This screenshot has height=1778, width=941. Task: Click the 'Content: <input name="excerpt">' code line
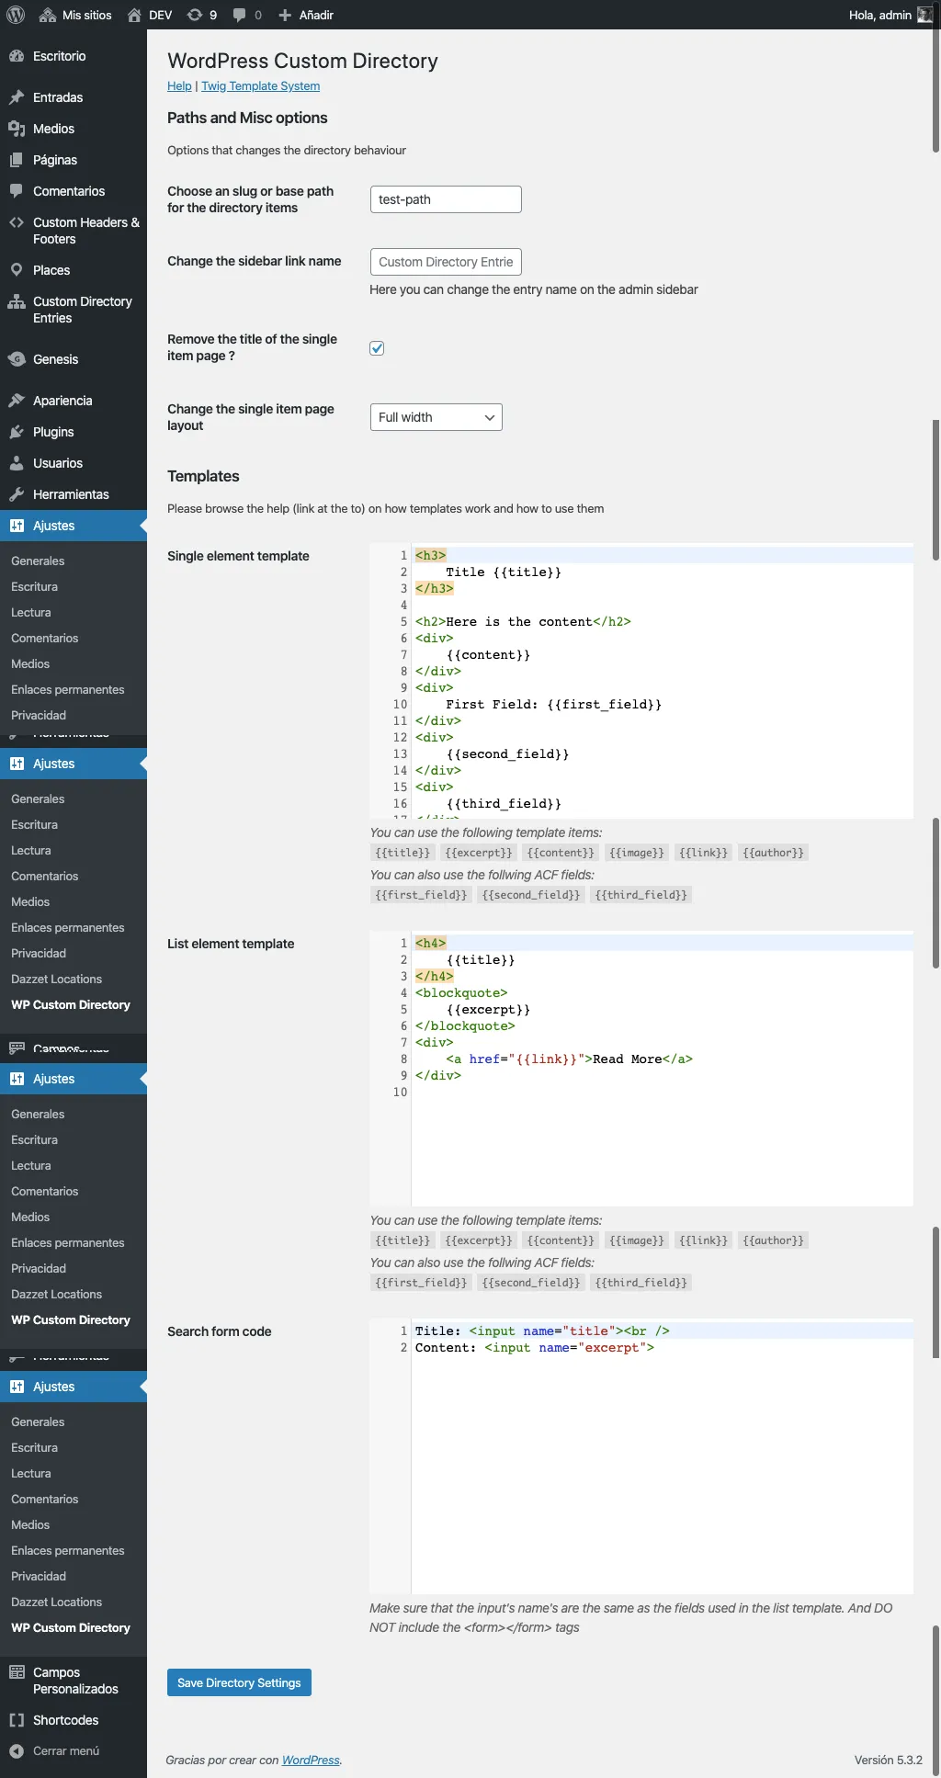pos(535,1348)
